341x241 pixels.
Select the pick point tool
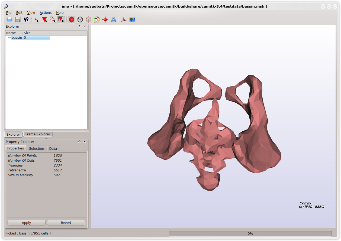click(37, 19)
